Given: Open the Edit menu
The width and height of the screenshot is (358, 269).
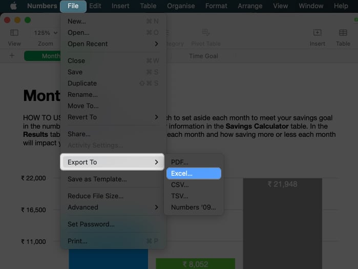Looking at the screenshot, I should coord(95,6).
